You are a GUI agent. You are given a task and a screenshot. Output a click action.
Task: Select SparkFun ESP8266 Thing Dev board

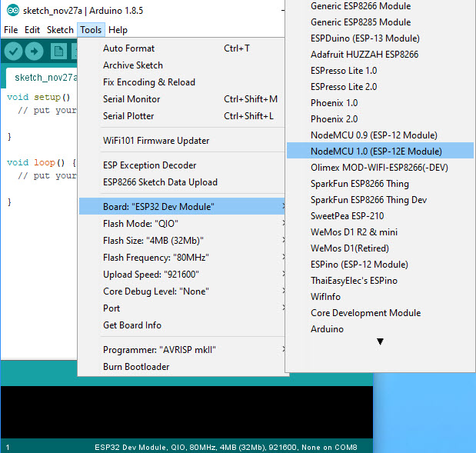tap(380, 200)
